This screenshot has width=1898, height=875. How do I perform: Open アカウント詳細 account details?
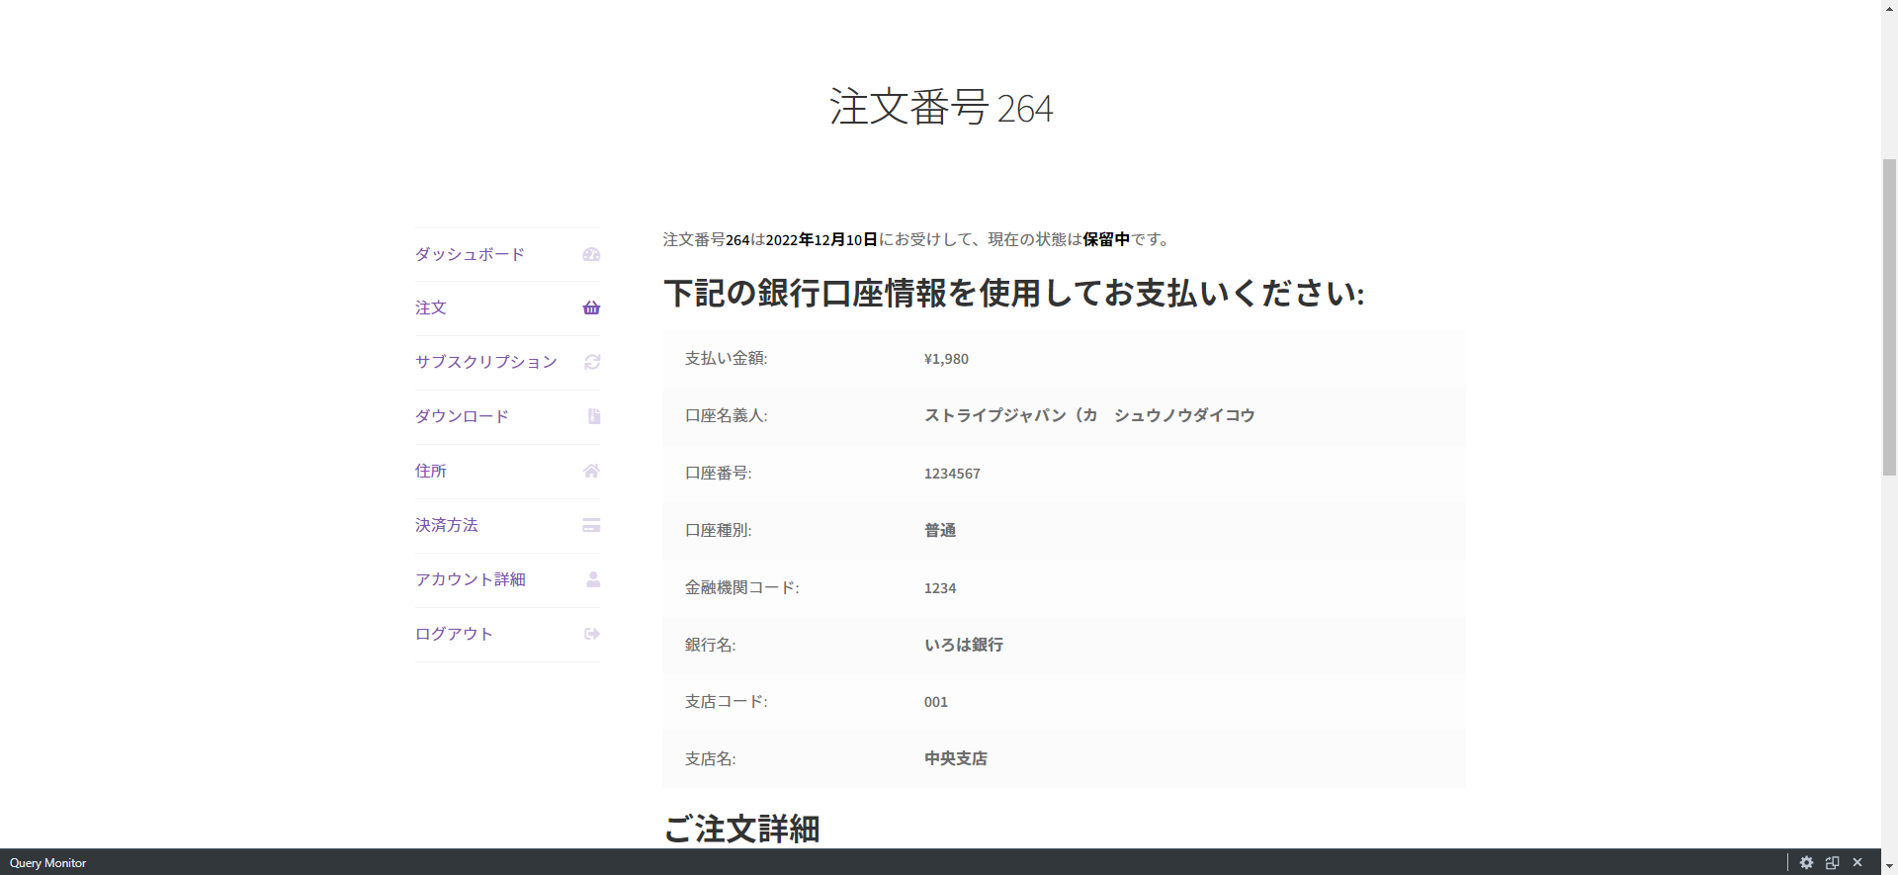point(471,579)
